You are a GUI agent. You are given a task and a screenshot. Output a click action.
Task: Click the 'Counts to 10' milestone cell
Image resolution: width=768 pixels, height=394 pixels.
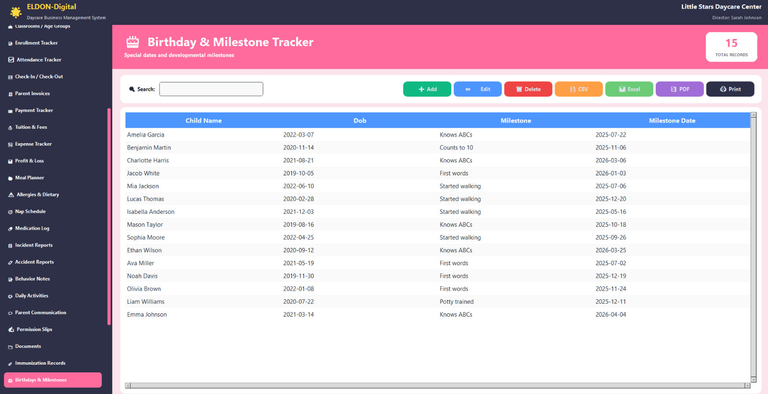pyautogui.click(x=456, y=148)
